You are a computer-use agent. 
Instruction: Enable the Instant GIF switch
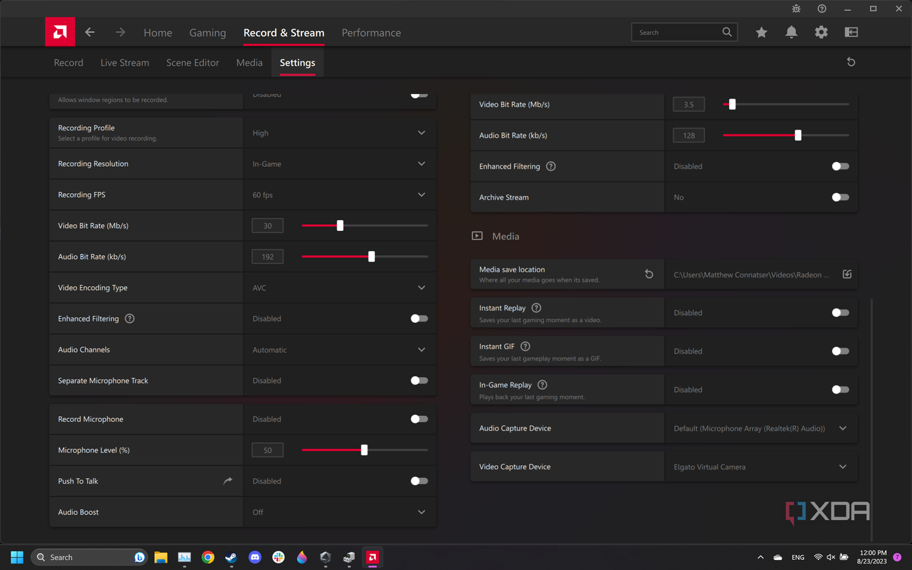click(x=840, y=351)
